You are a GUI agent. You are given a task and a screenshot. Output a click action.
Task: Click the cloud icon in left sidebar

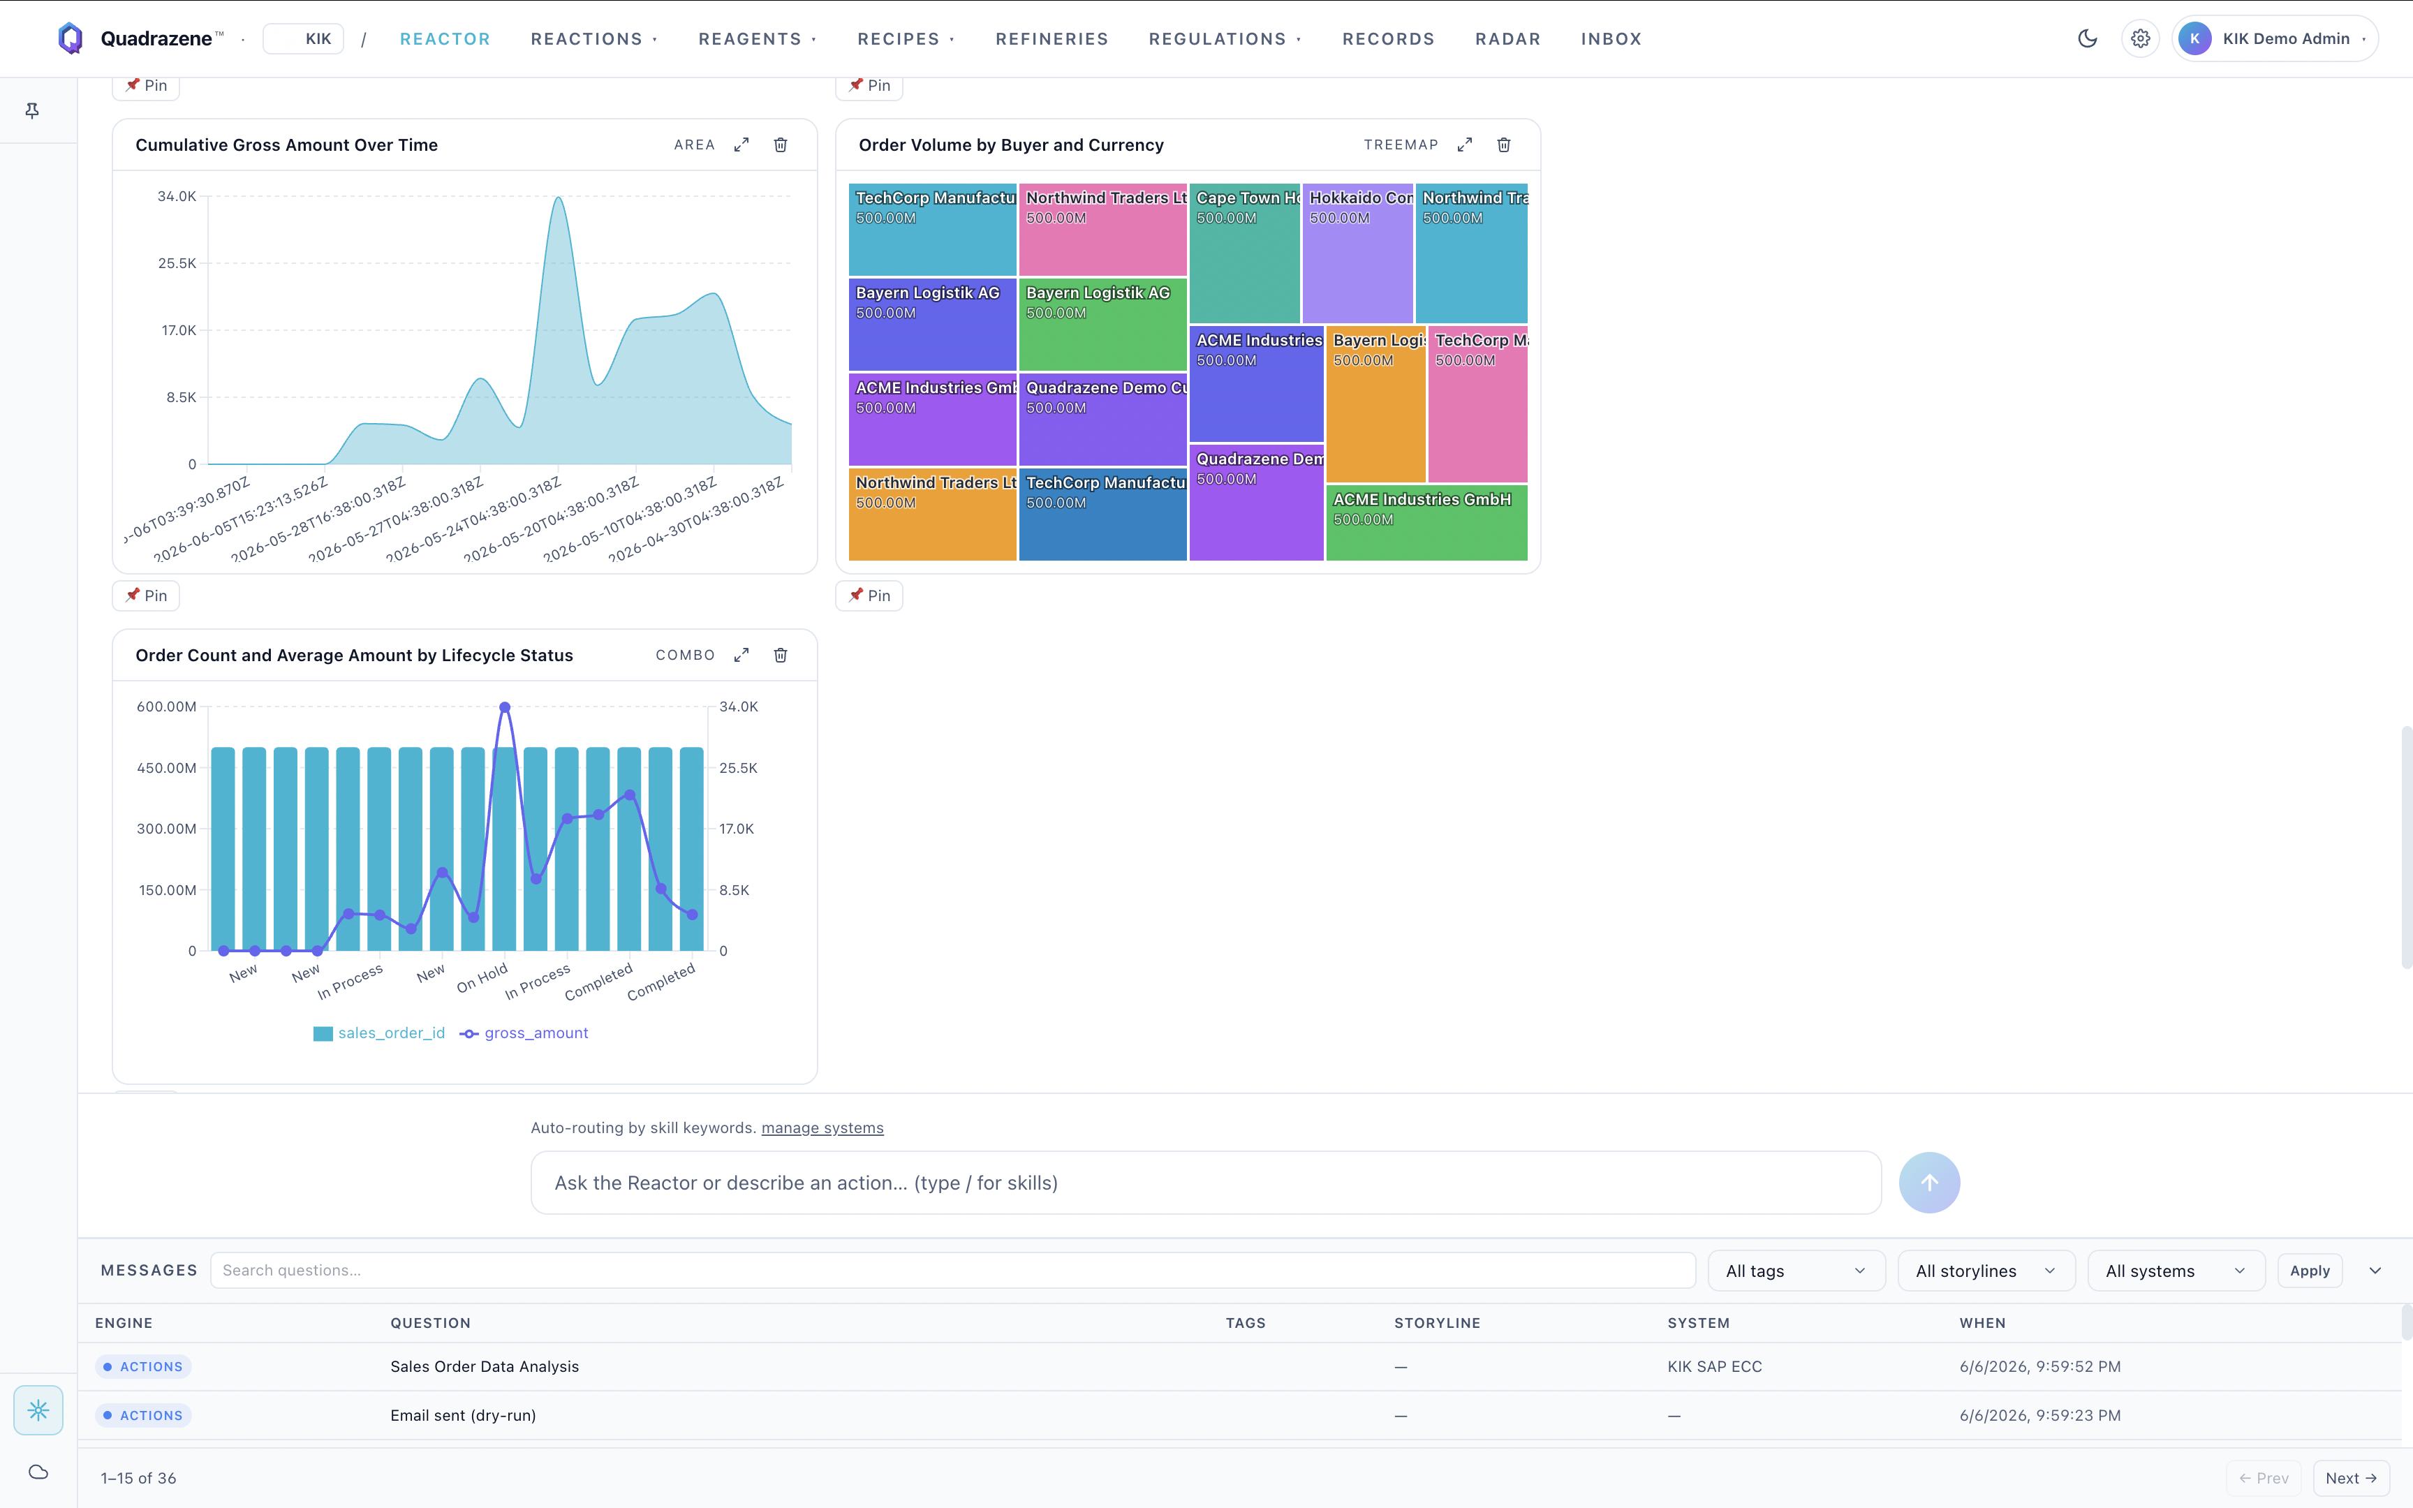click(x=38, y=1472)
